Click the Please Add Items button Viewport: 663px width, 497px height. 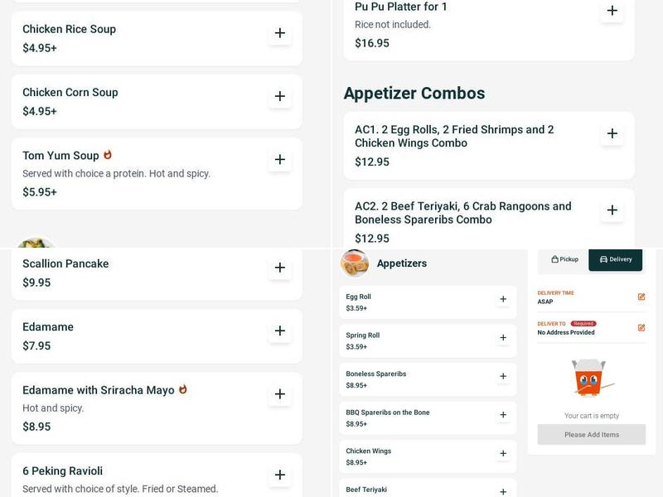click(591, 433)
